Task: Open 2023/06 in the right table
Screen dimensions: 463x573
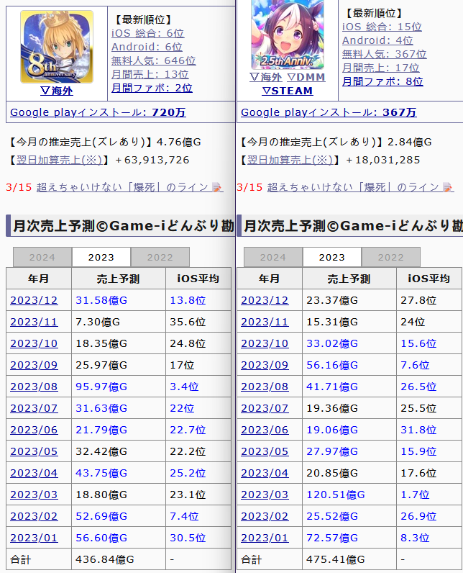Action: 265,430
